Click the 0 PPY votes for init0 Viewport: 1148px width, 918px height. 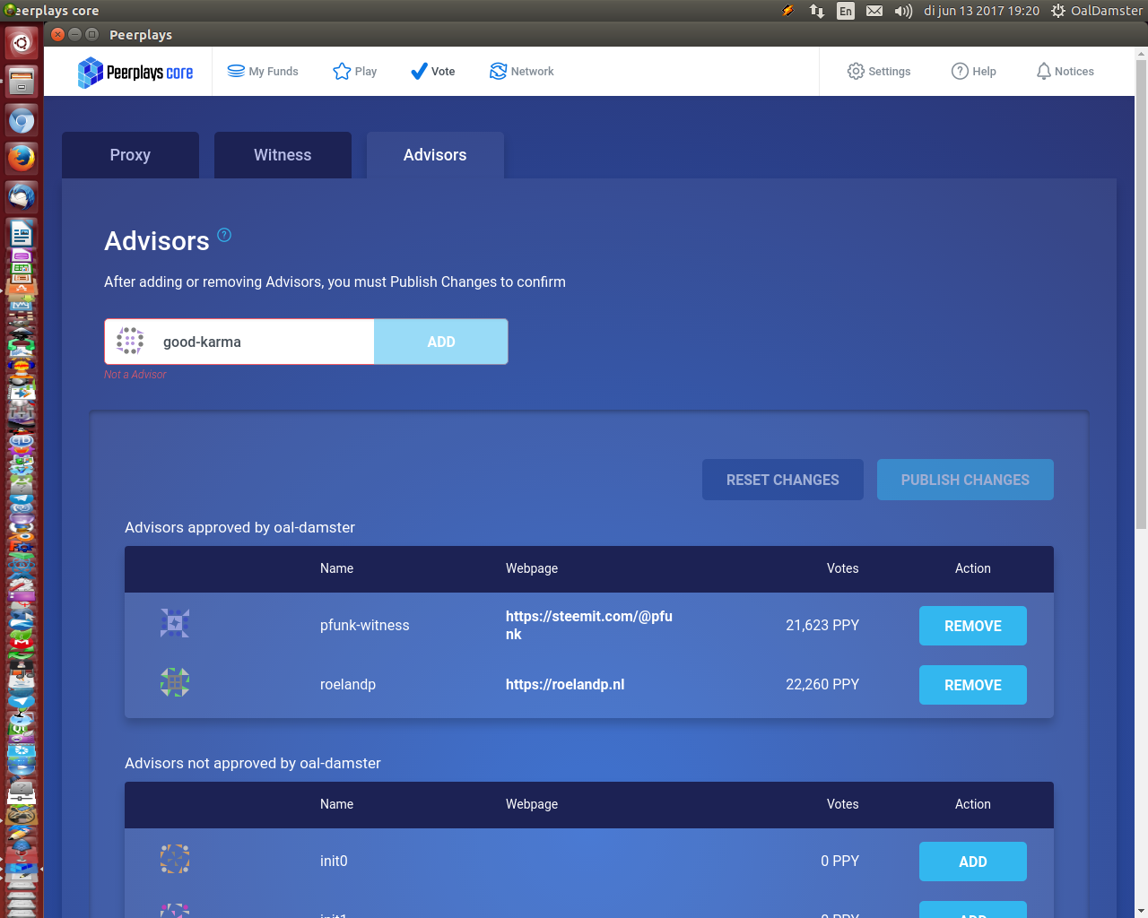pos(839,861)
